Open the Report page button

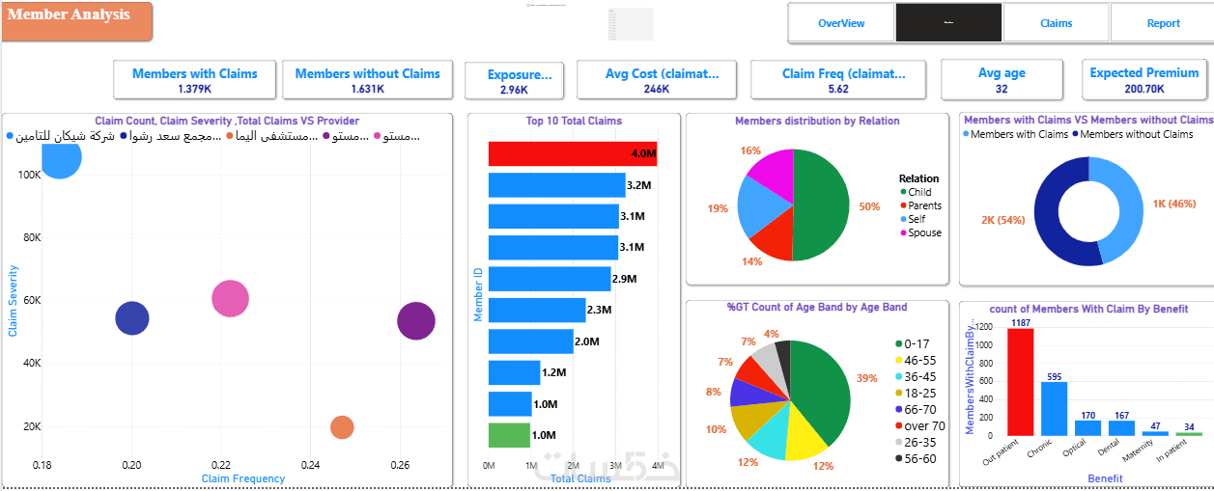(x=1163, y=23)
